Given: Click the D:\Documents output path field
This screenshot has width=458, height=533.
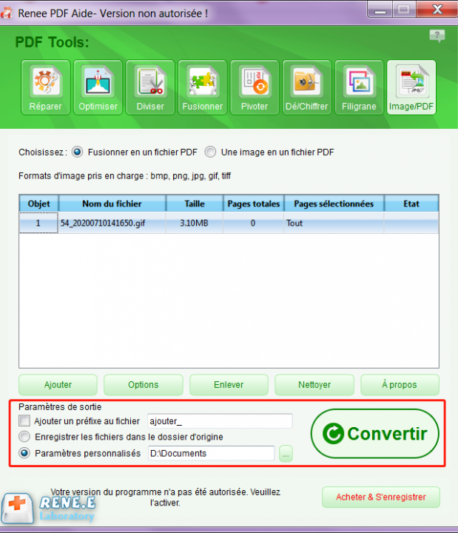Looking at the screenshot, I should 212,454.
